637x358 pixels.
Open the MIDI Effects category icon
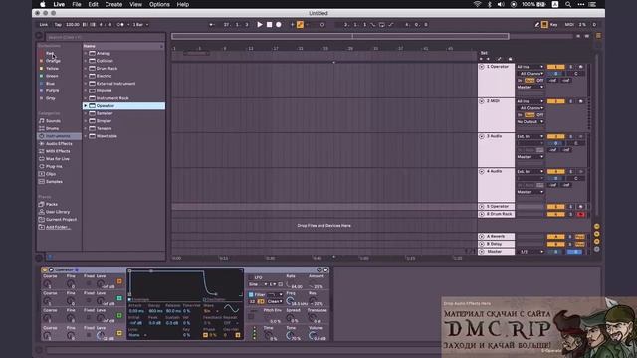42,151
